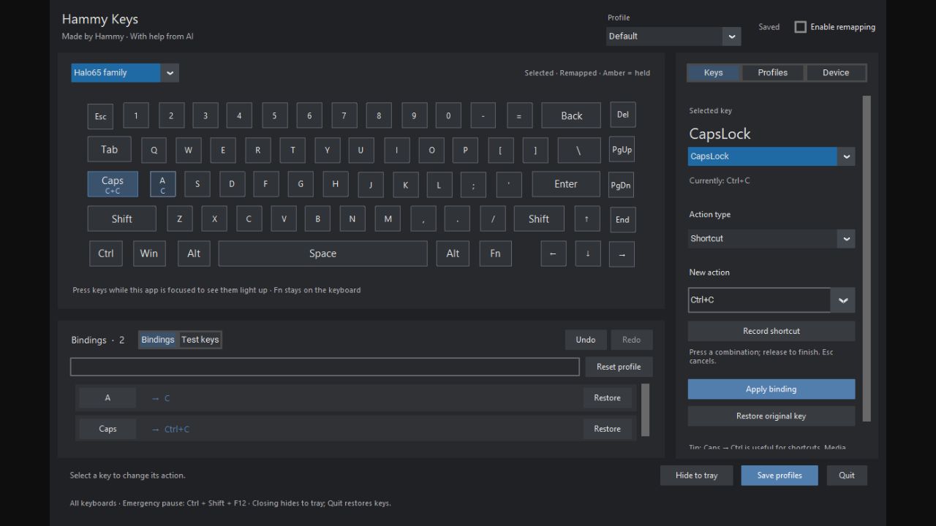936x526 pixels.
Task: Click the right panel vertical scrollbar
Action: coord(867,259)
